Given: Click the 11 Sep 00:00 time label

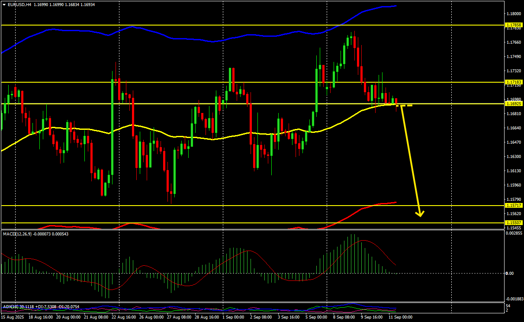Looking at the screenshot, I should 401,317.
